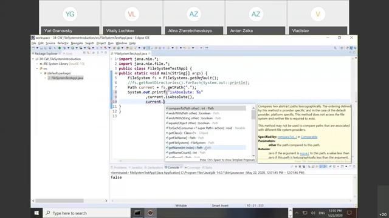The image size is (389, 218).
Task: Select getFileName() completion proposal
Action: click(205, 138)
